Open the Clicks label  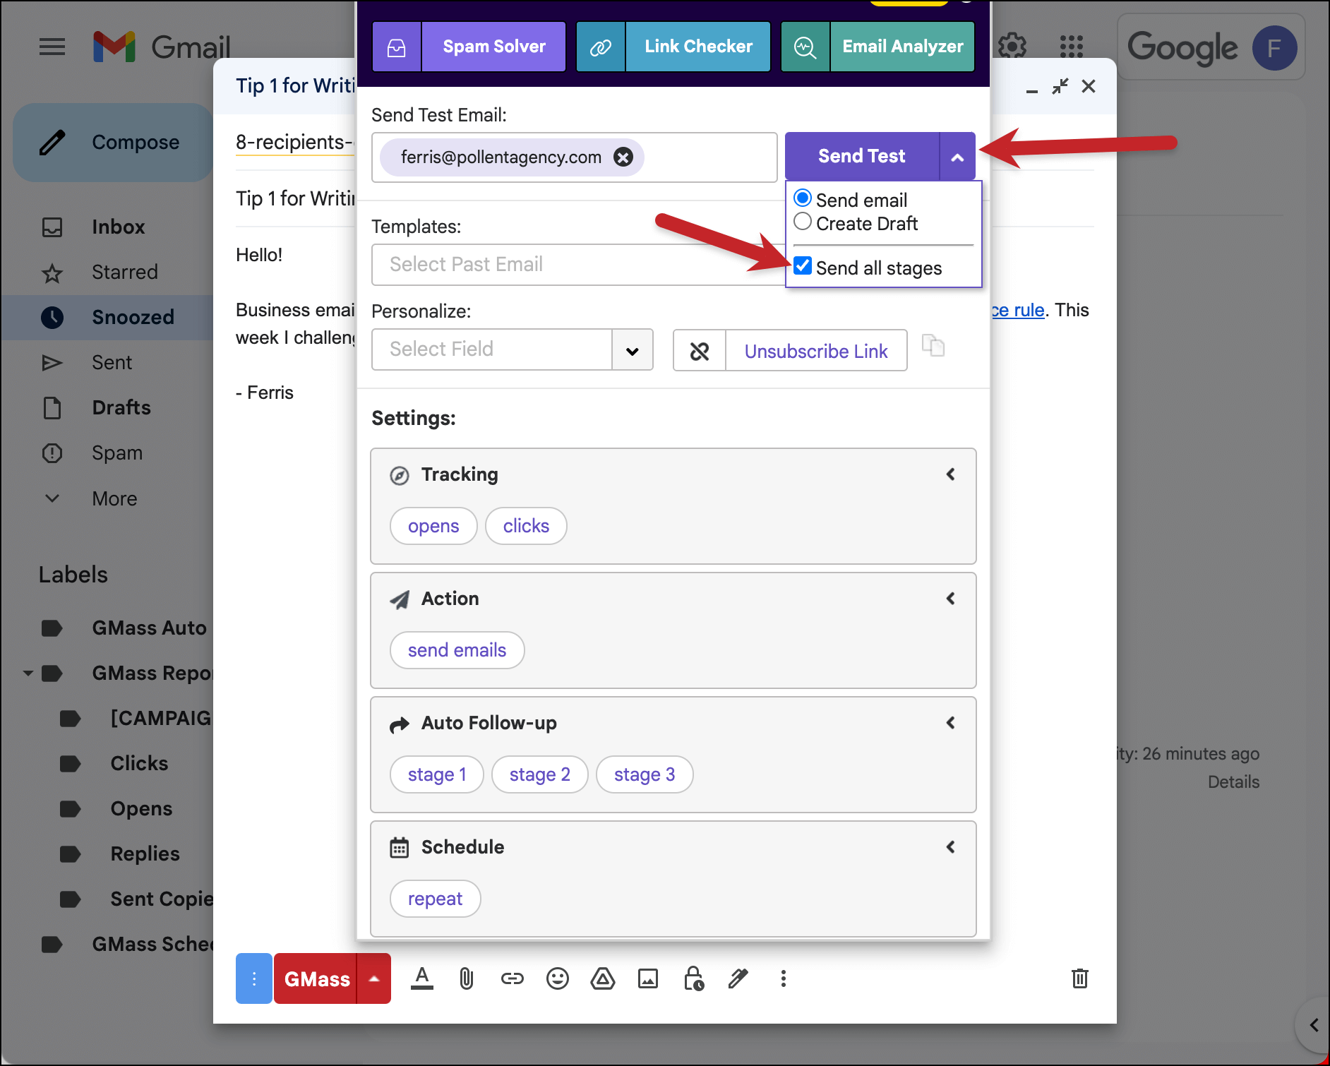point(139,764)
